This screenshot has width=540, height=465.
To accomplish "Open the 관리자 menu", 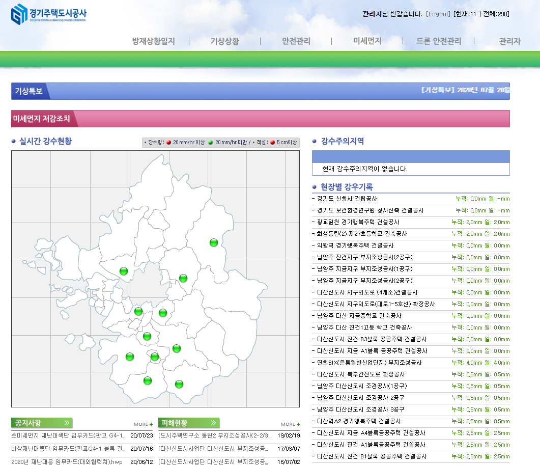I will (x=509, y=41).
